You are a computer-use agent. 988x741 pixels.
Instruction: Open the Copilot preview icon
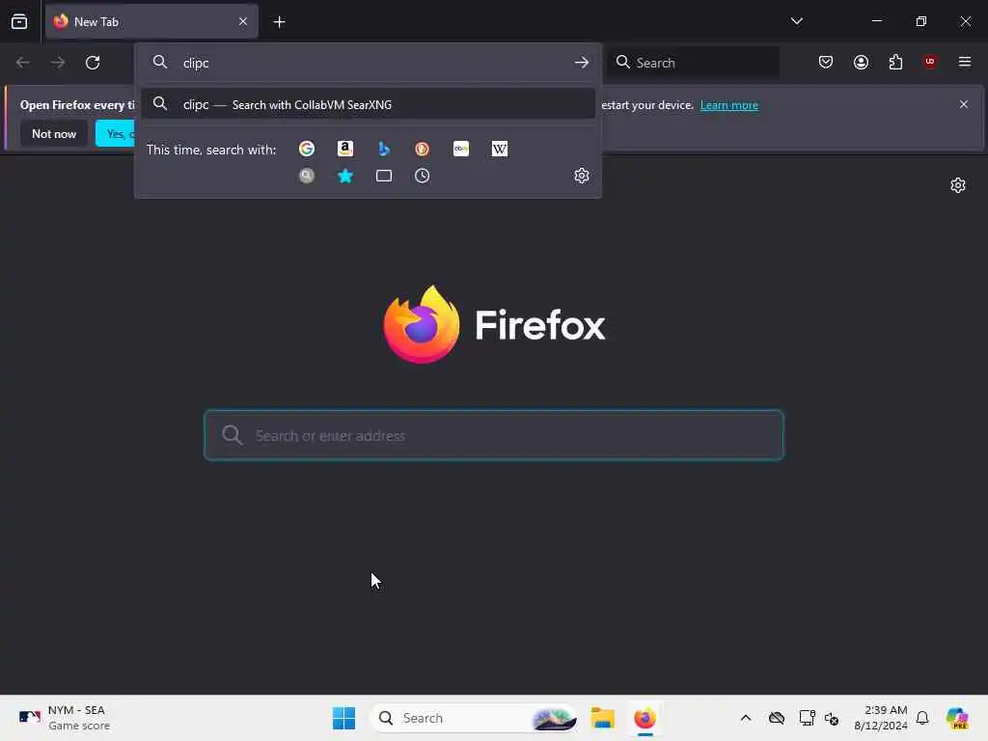click(x=957, y=718)
